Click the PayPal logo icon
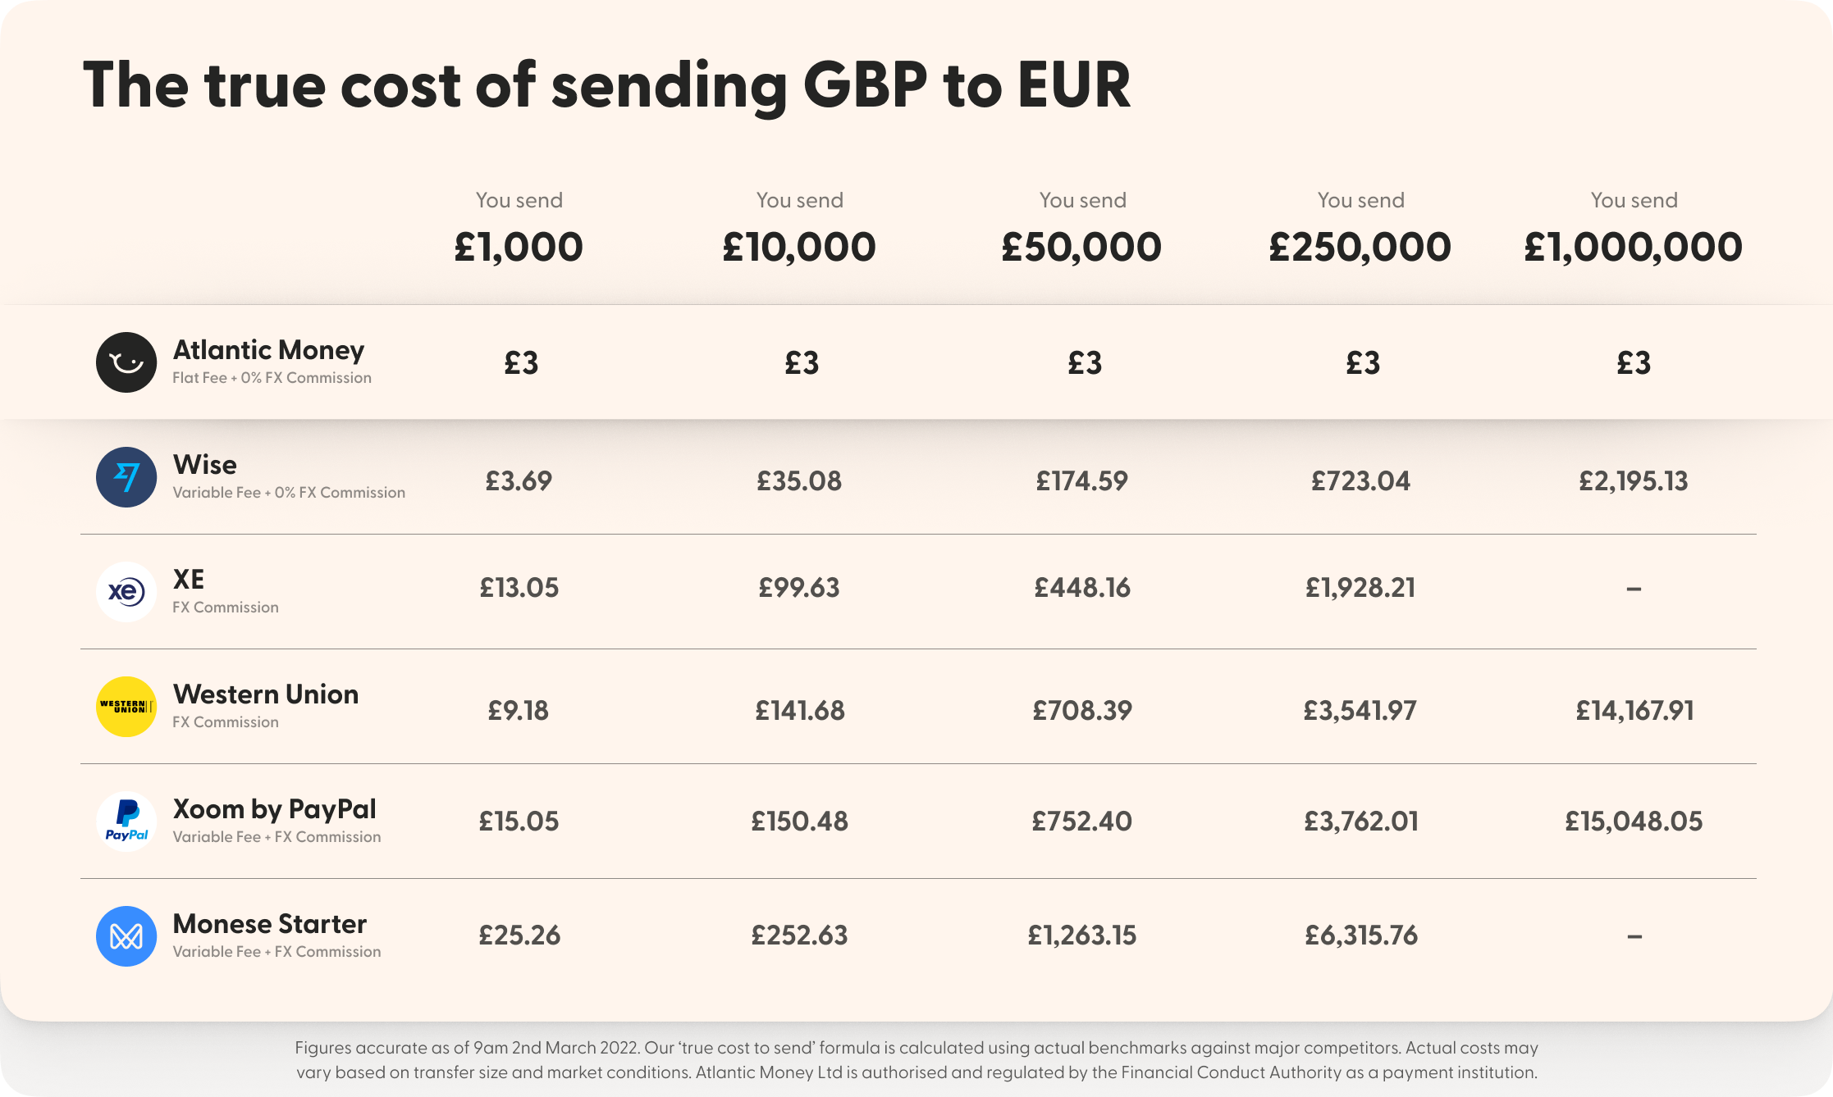 (126, 822)
